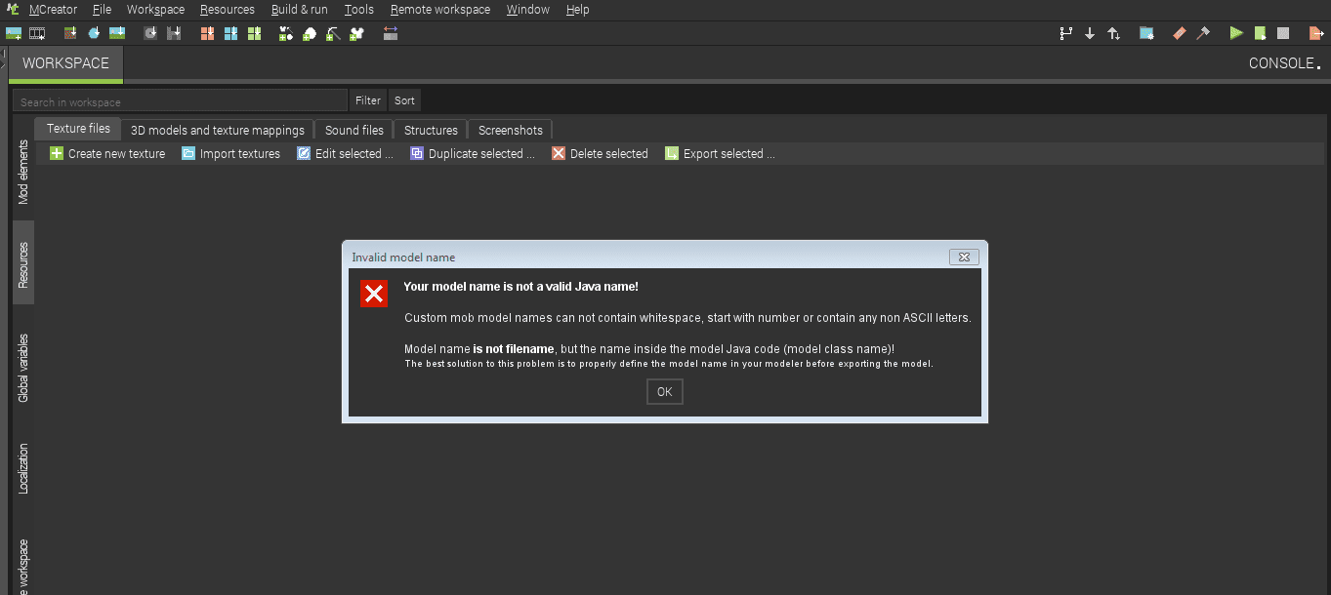The width and height of the screenshot is (1331, 595).
Task: Open the Window menu
Action: pos(528,9)
